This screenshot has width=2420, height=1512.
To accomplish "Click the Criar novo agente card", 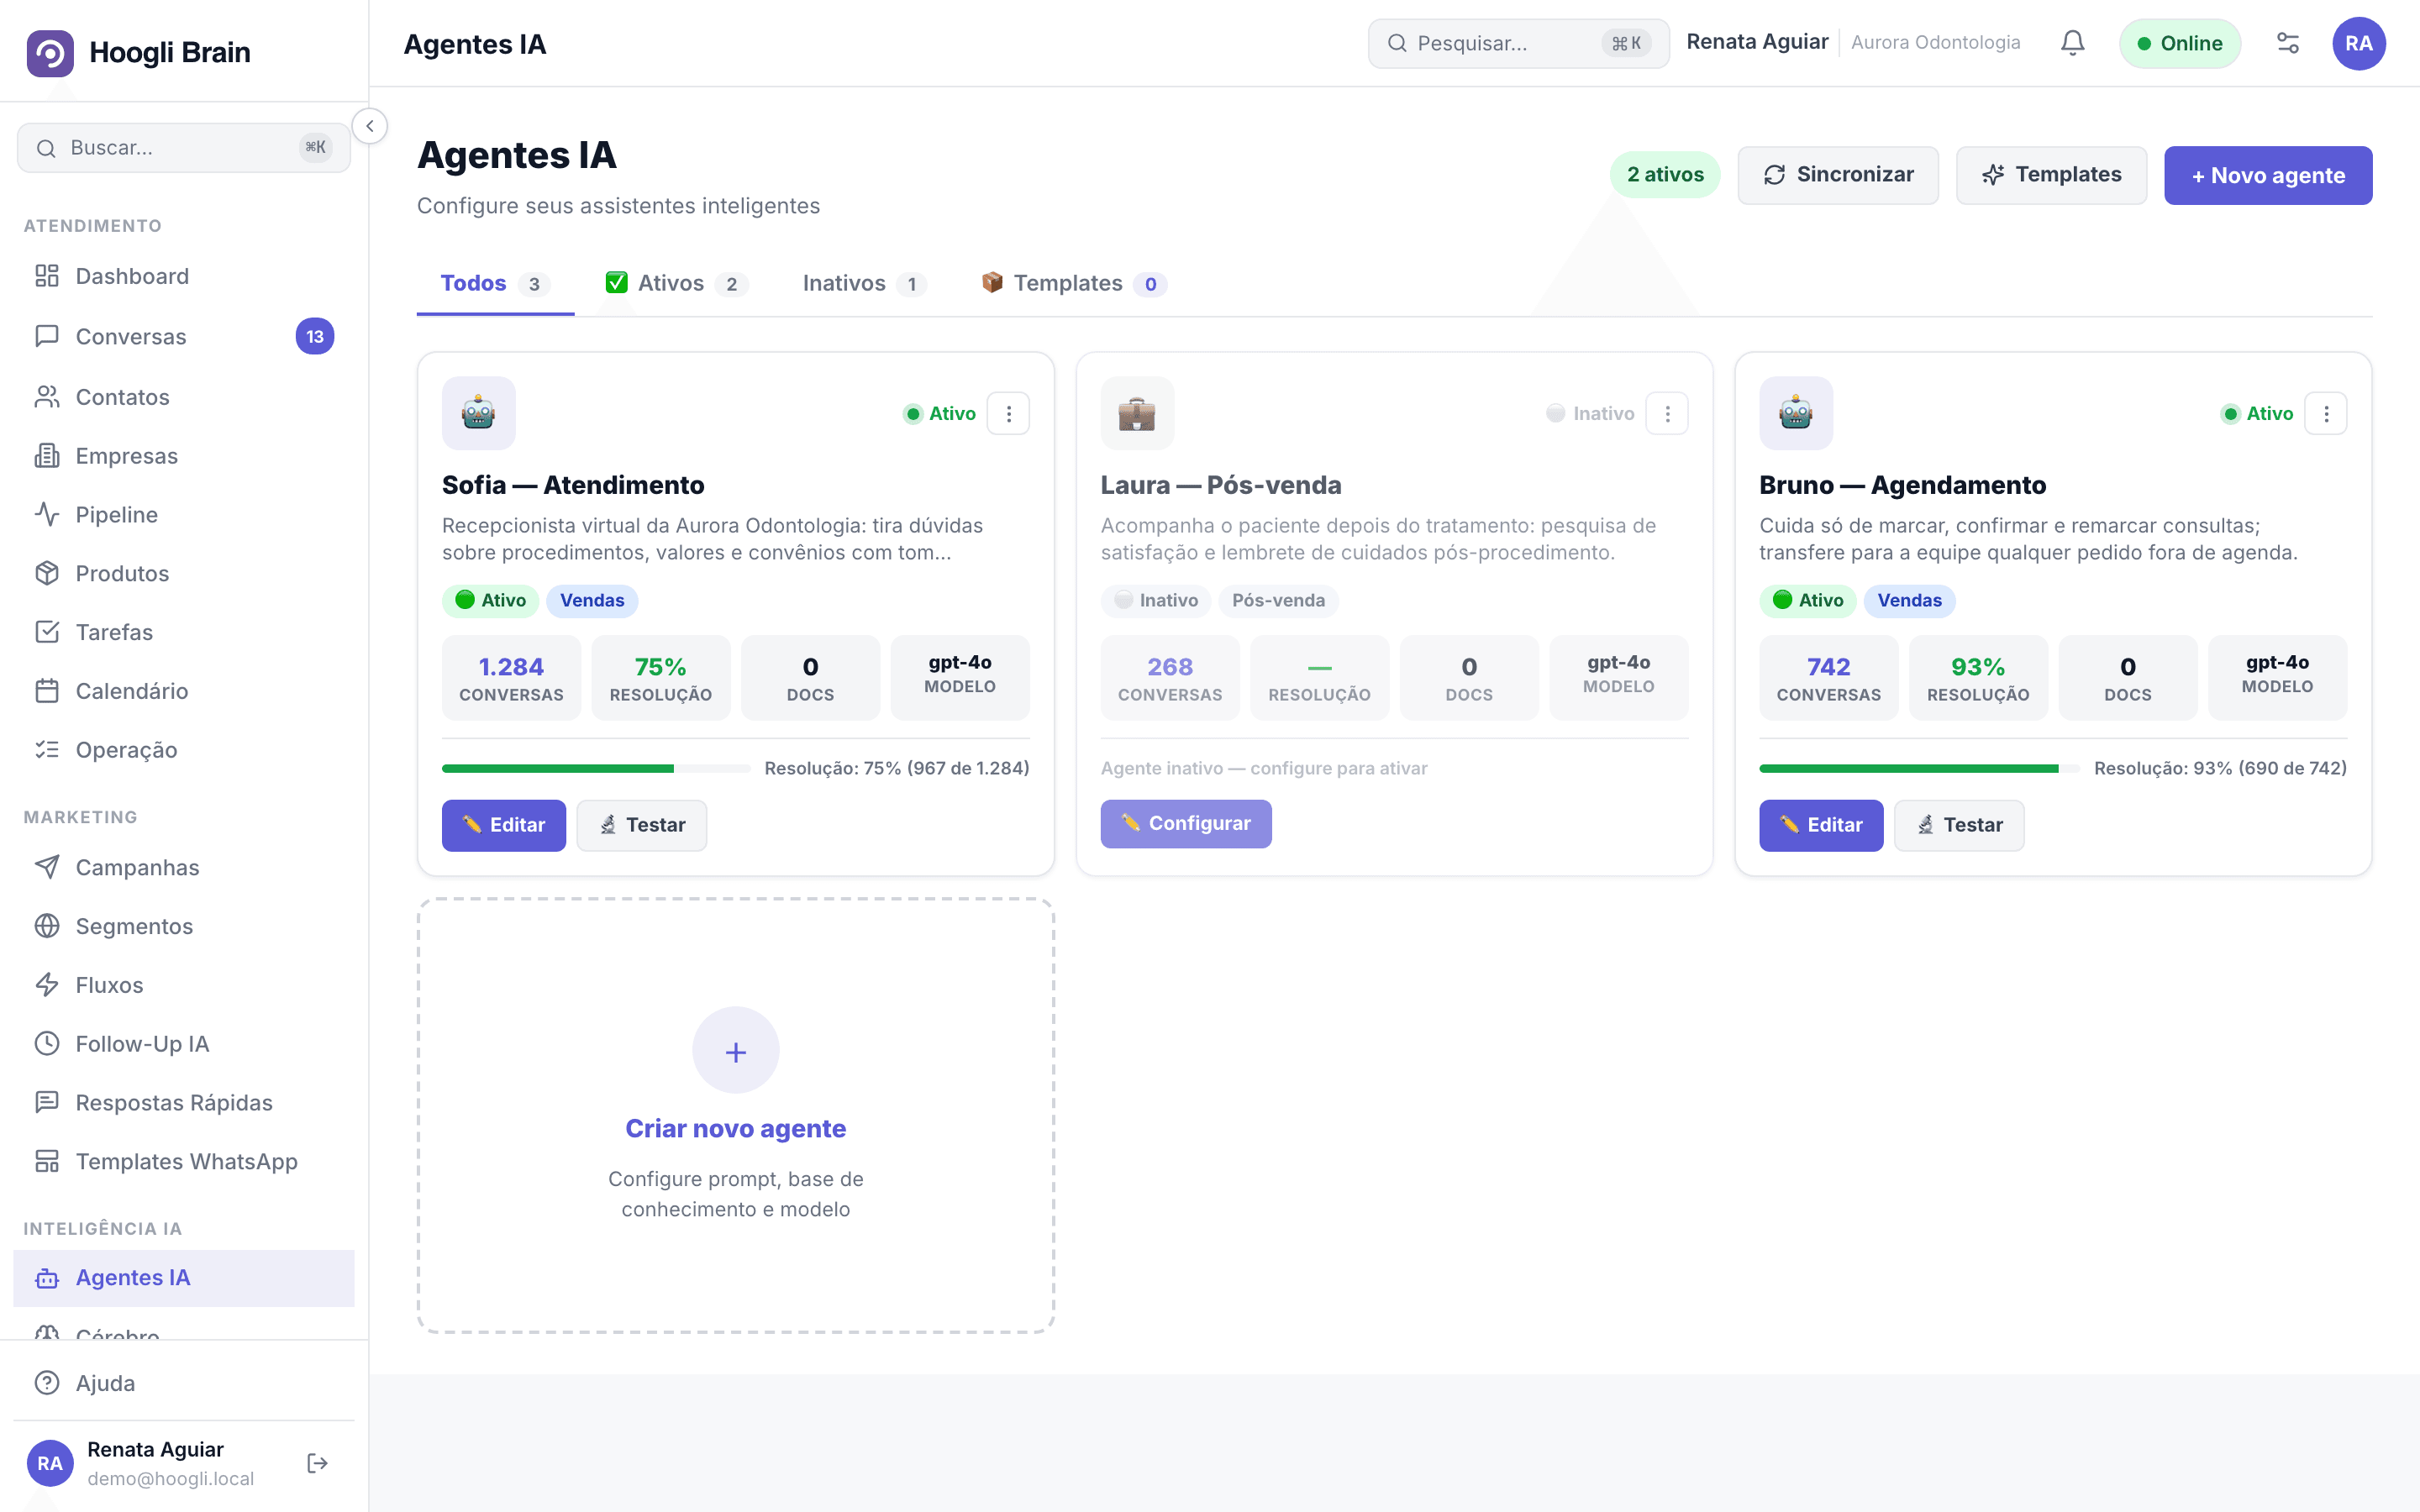I will 736,1115.
